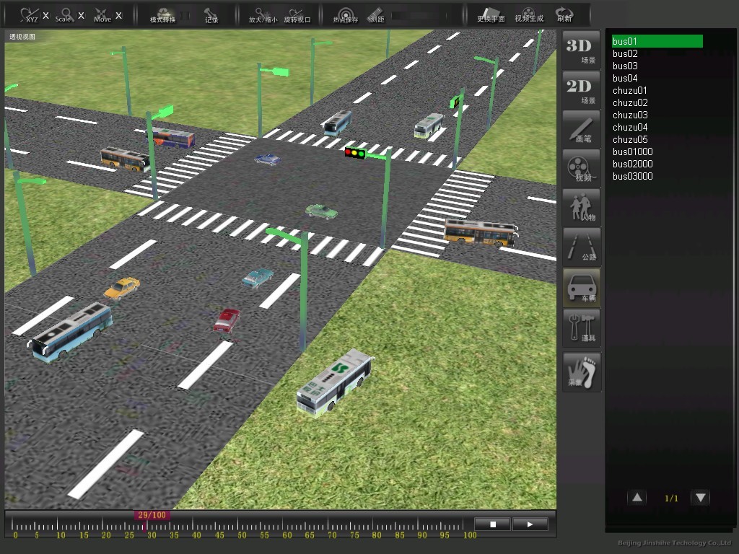739x554 pixels.
Task: Click the 29/100 timeline position marker
Action: click(x=152, y=515)
